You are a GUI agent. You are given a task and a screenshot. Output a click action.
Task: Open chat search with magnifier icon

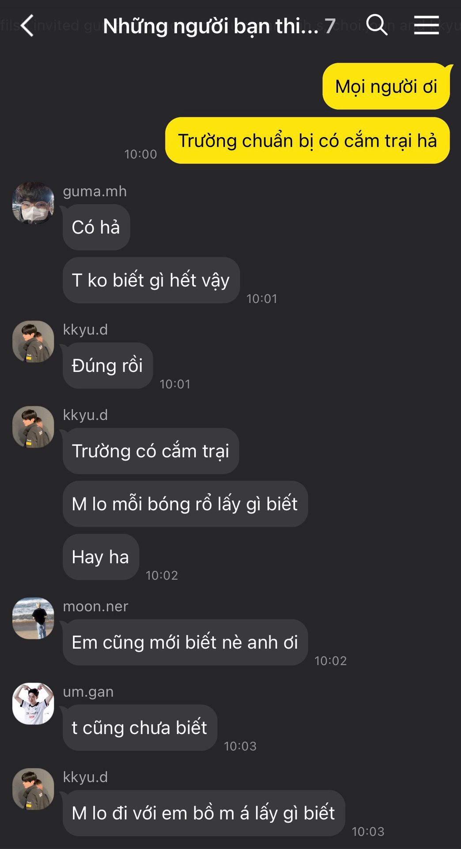(x=377, y=25)
